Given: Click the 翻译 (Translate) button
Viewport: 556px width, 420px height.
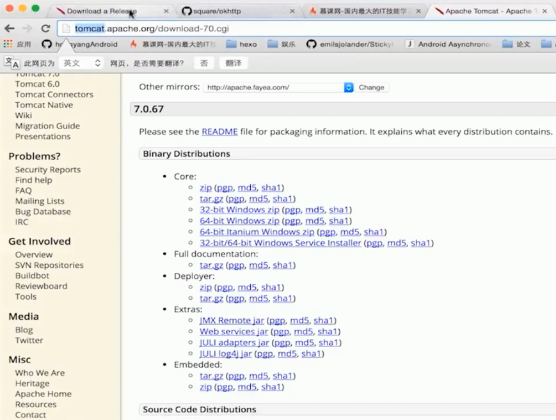Looking at the screenshot, I should pos(234,63).
